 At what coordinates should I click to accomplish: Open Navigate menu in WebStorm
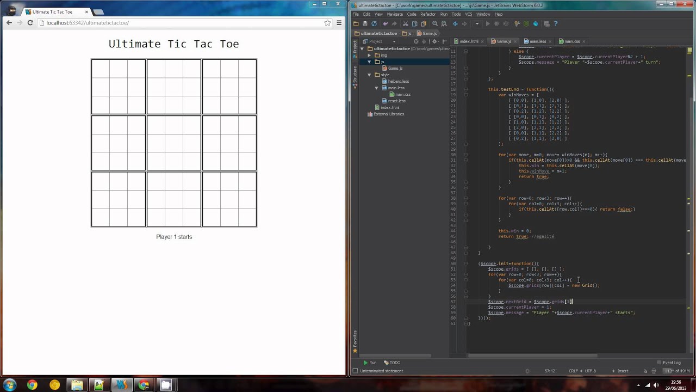(395, 14)
